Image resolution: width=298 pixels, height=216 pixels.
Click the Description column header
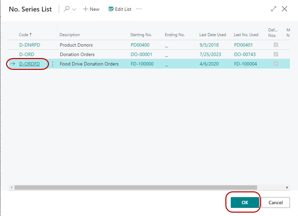pyautogui.click(x=70, y=35)
